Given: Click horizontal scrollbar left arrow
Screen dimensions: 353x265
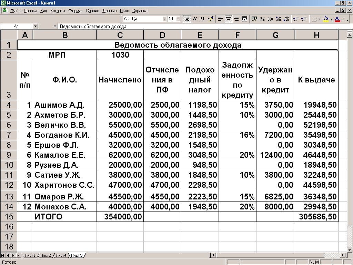Looking at the screenshot, I should (213, 255).
